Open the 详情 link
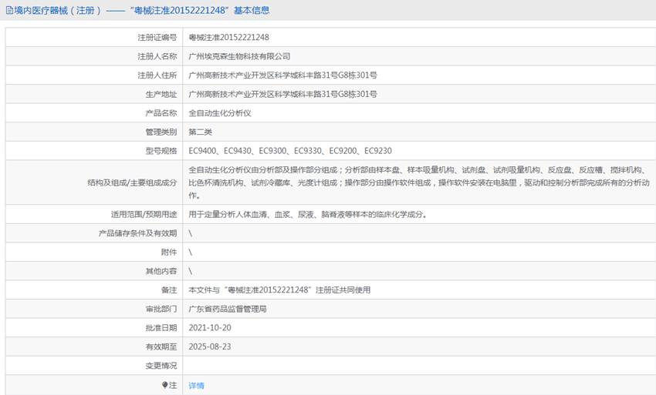 (196, 386)
